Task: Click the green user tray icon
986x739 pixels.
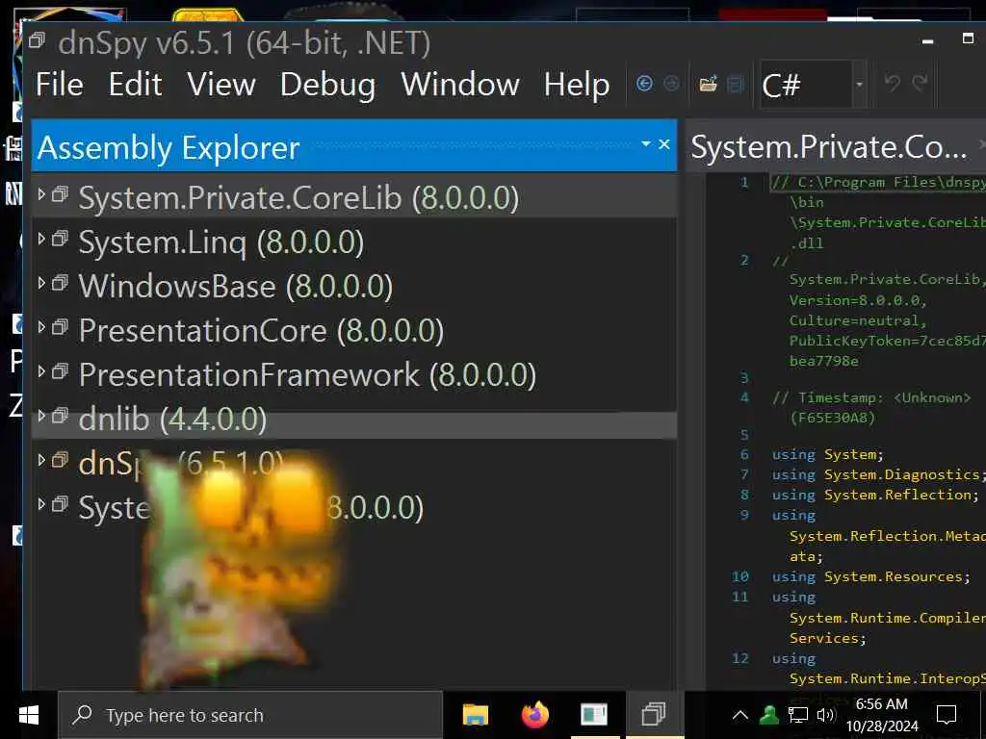Action: (769, 715)
